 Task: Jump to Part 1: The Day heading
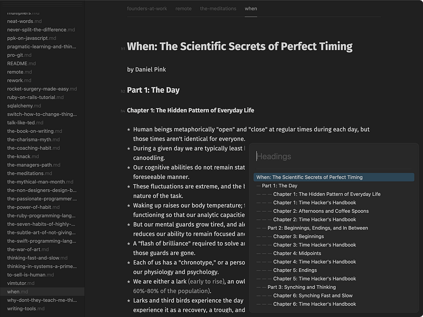point(280,186)
